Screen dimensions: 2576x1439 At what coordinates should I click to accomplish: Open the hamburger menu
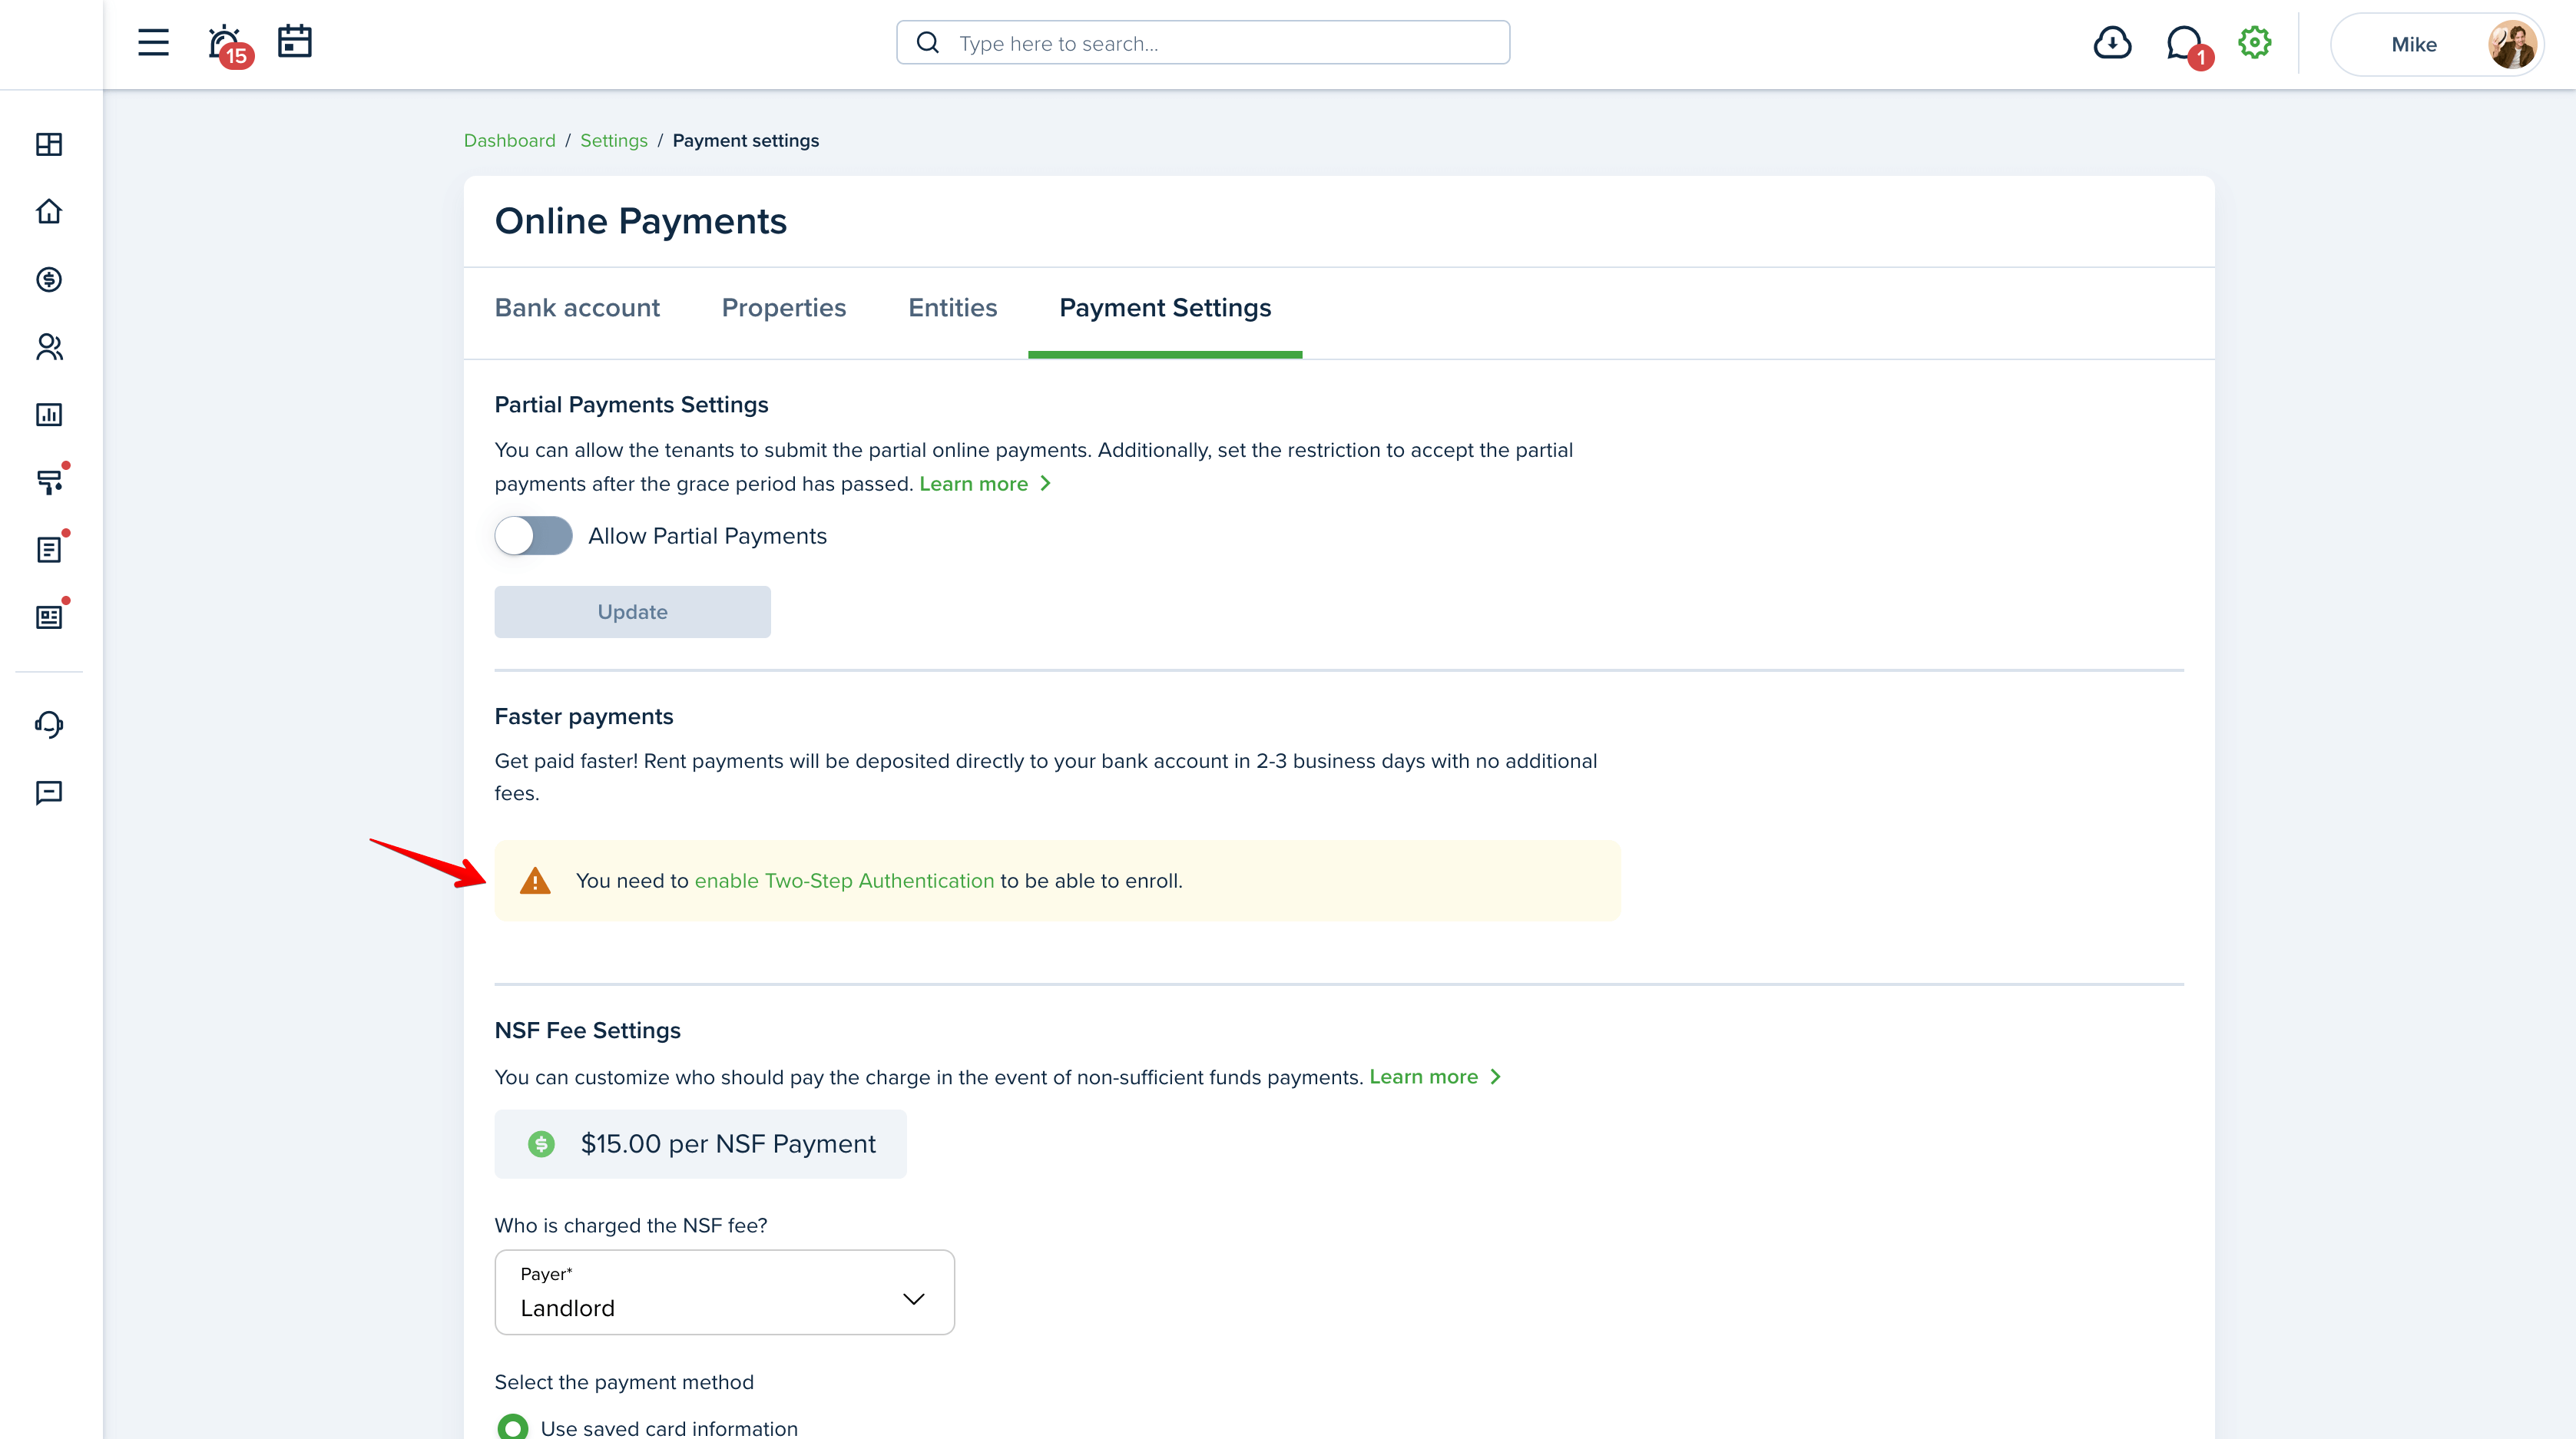click(153, 43)
